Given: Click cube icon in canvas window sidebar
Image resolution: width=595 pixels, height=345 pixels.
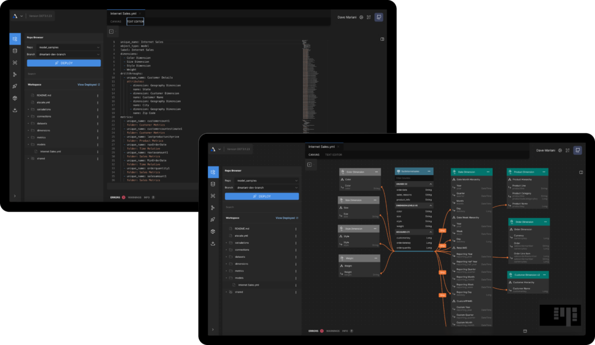Looking at the screenshot, I should pos(213,231).
